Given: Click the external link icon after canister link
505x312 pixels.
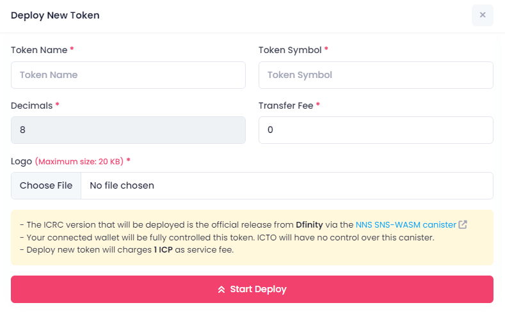Looking at the screenshot, I should (x=463, y=225).
